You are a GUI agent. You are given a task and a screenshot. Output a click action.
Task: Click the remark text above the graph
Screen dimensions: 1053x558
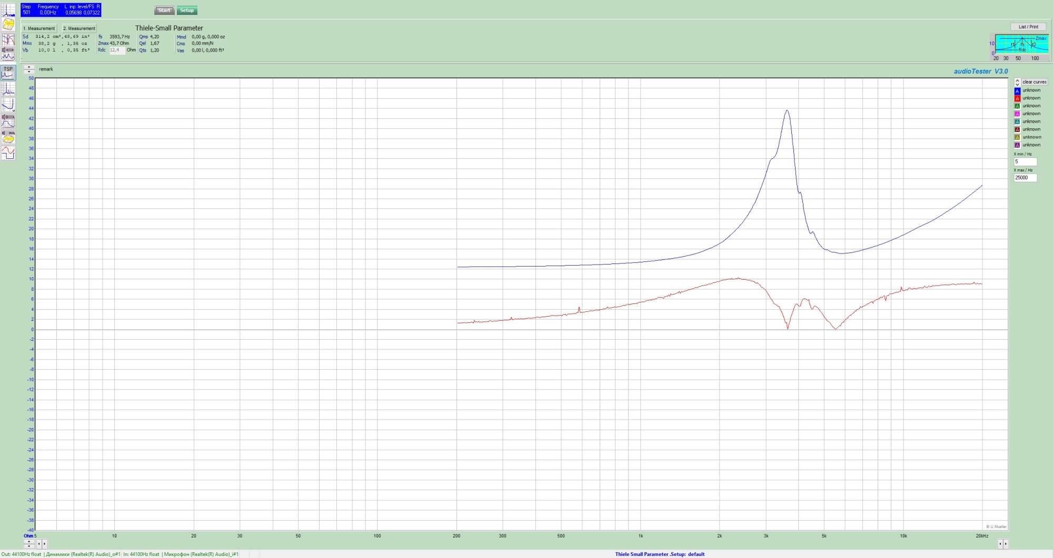pos(46,69)
